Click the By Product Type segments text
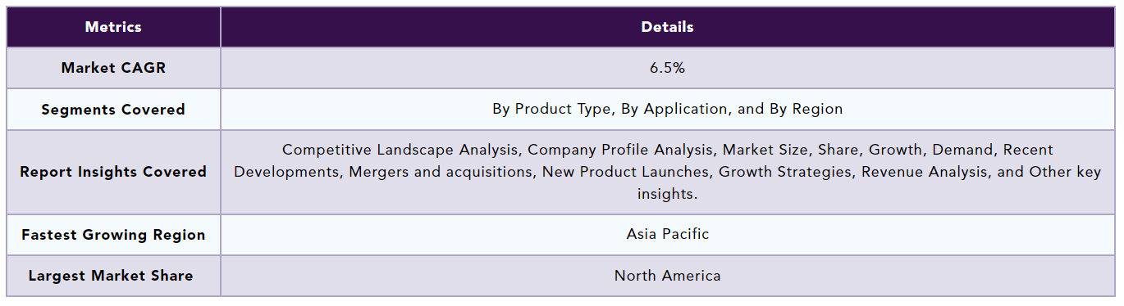 coord(552,109)
